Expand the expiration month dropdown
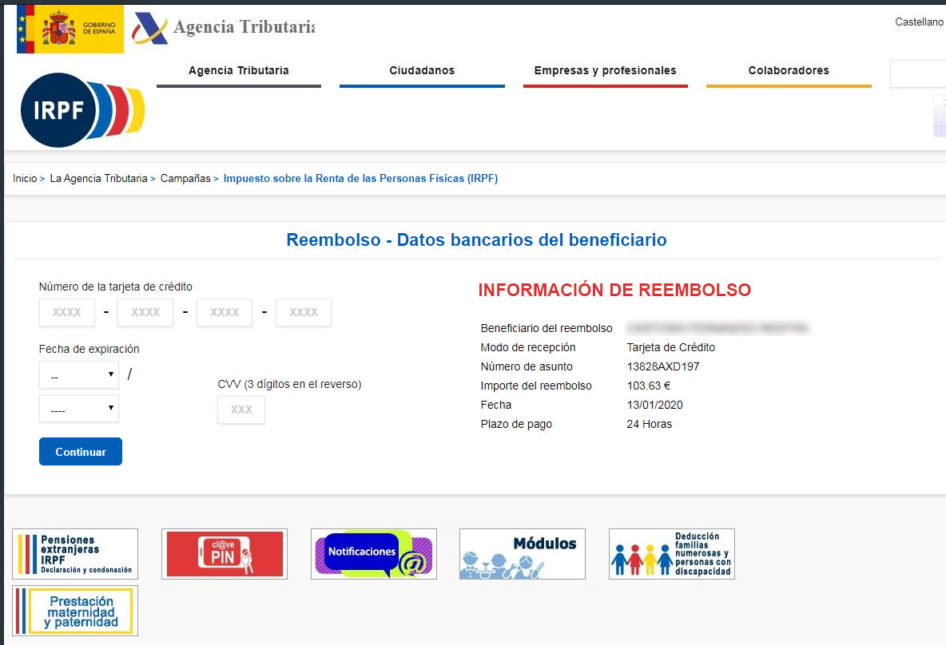The image size is (946, 645). coord(78,375)
